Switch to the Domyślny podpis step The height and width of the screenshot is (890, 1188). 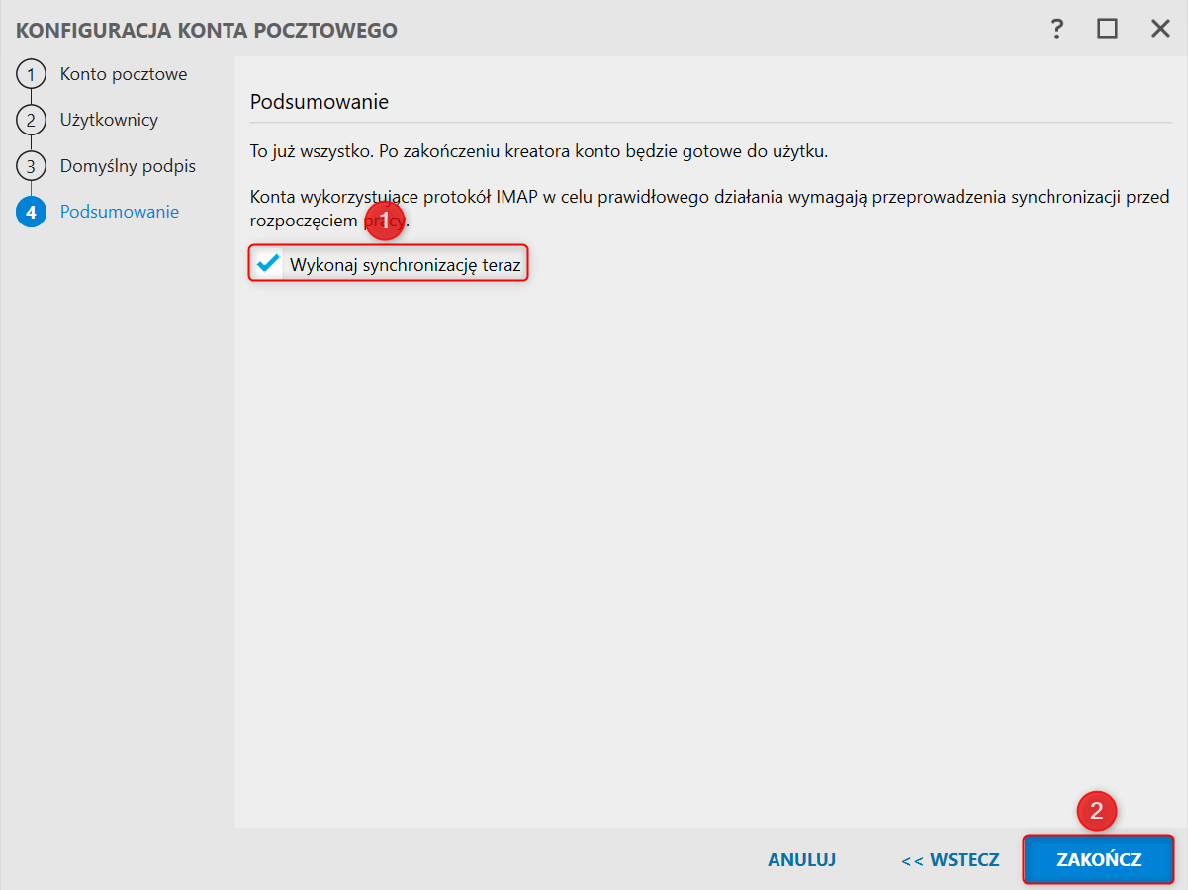coord(128,165)
